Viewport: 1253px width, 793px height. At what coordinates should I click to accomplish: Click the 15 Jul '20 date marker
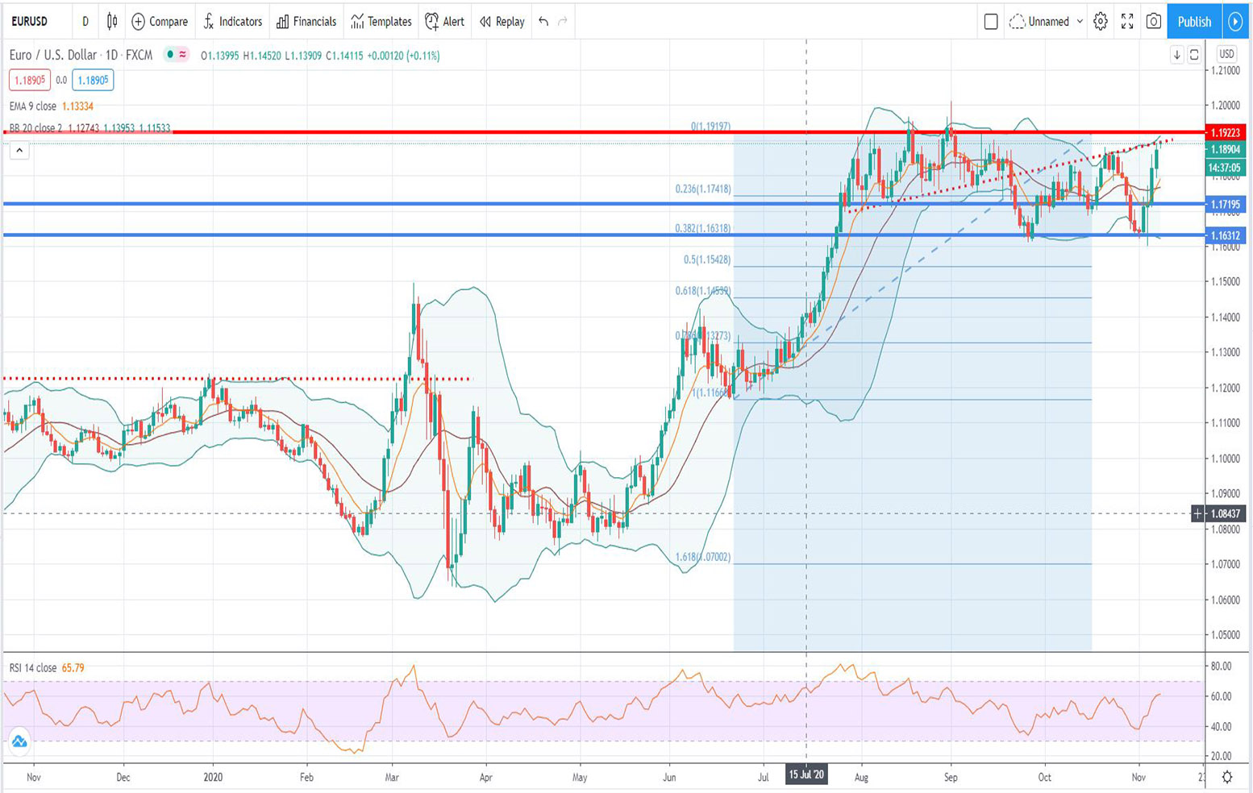pyautogui.click(x=805, y=774)
